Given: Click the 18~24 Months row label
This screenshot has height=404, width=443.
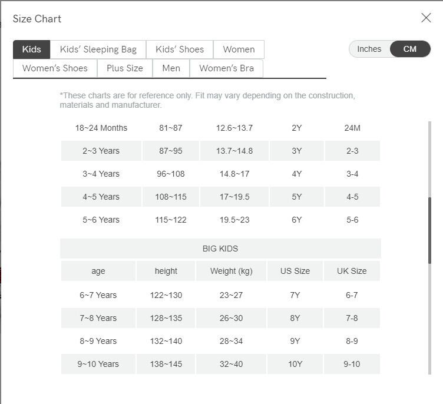Looking at the screenshot, I should click(x=101, y=128).
